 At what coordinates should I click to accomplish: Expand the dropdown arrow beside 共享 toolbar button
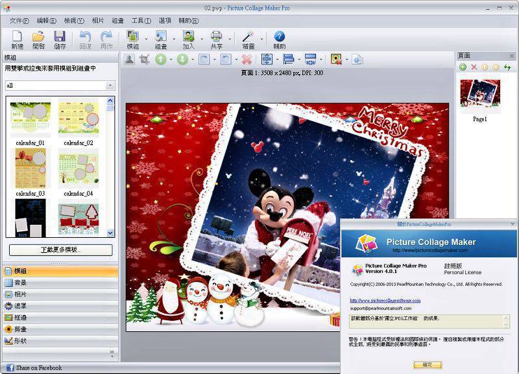point(230,39)
